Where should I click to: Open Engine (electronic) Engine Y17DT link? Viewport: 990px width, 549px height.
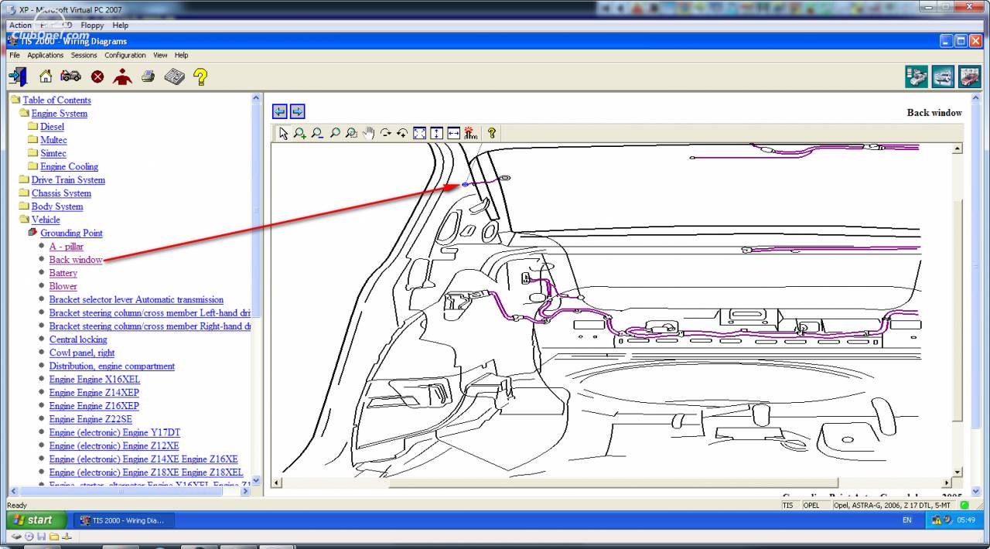click(x=114, y=432)
